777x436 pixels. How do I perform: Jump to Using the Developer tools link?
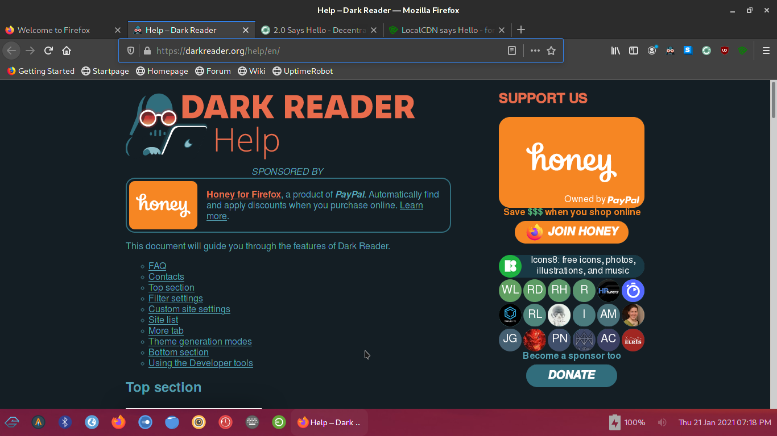point(200,363)
